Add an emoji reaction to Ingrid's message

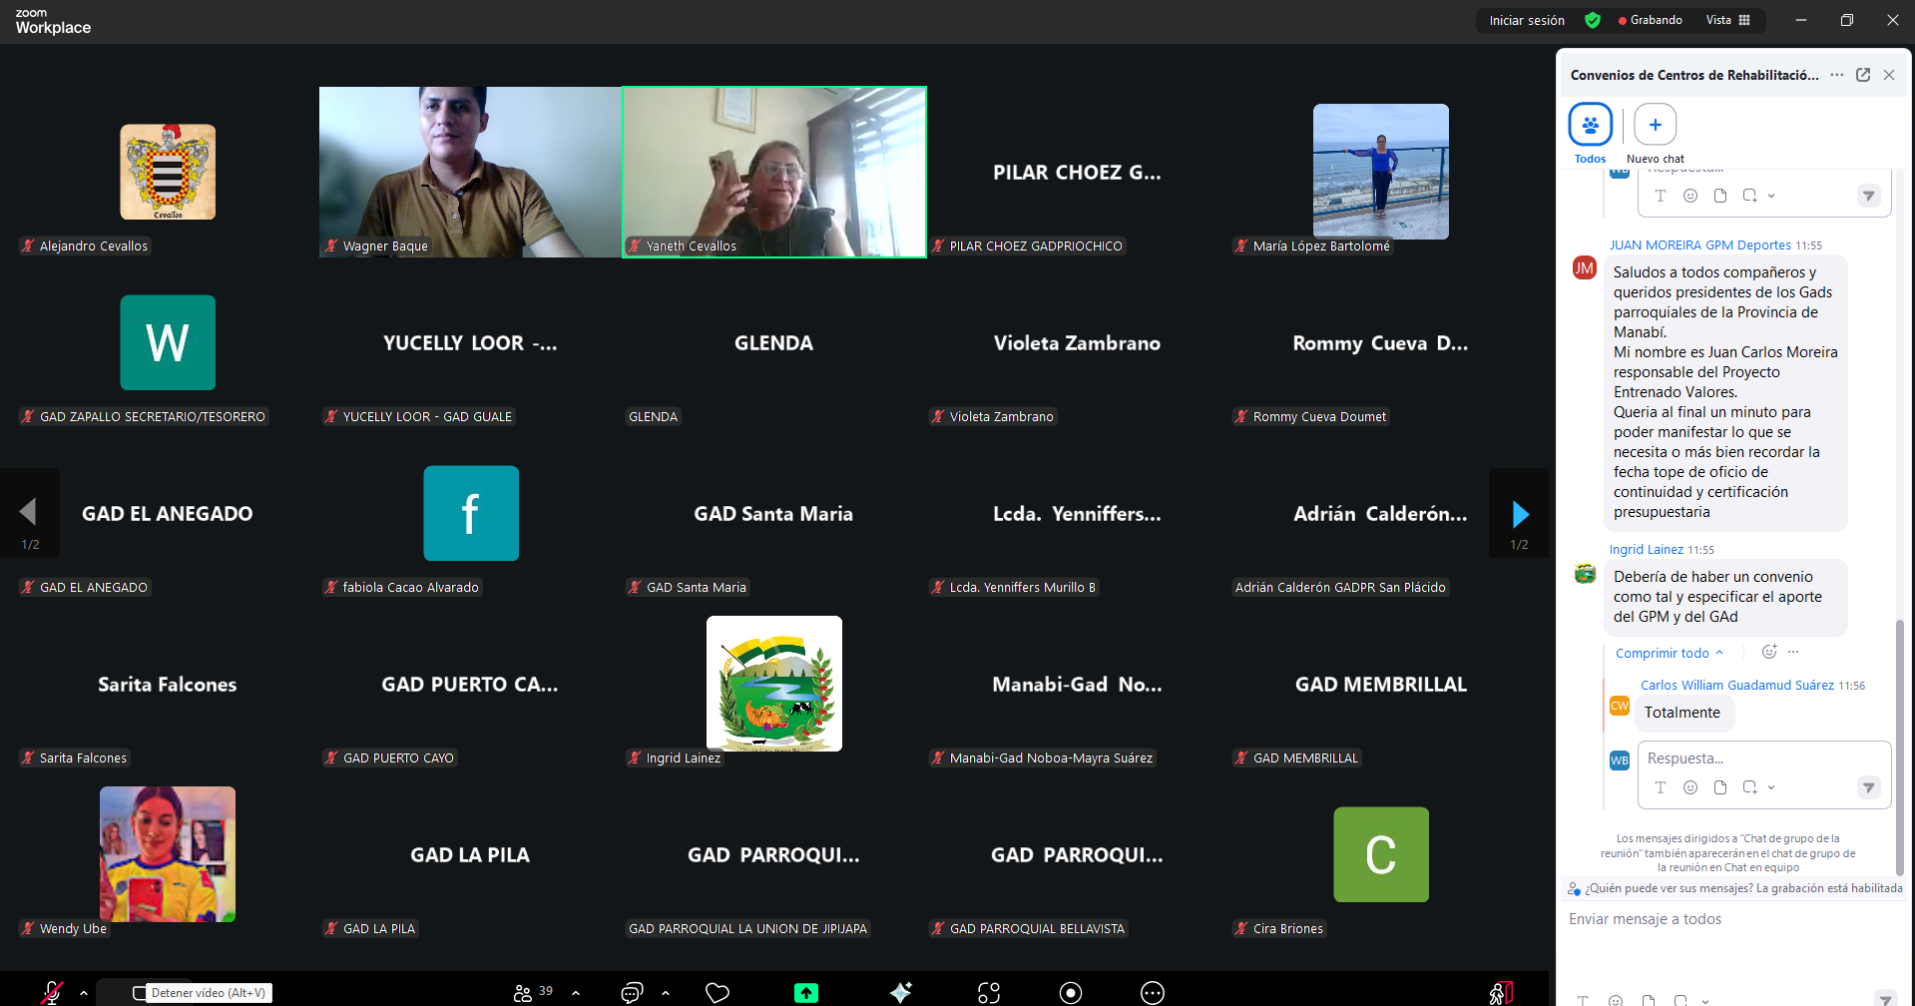(1768, 652)
